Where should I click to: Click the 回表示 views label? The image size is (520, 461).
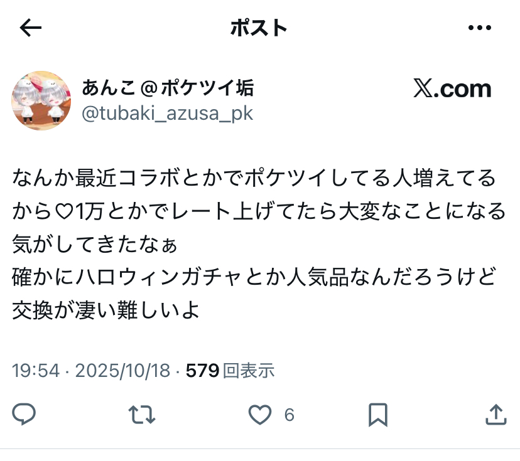coord(249,370)
